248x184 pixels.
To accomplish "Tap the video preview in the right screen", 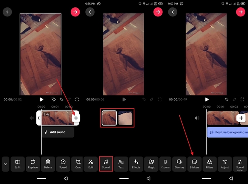I will (x=206, y=54).
